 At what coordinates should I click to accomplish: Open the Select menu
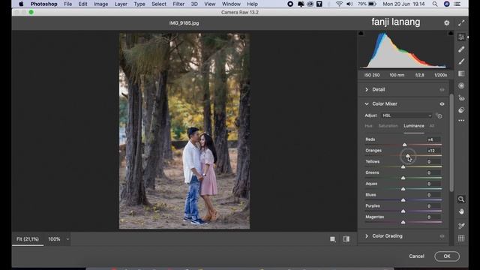(x=159, y=4)
